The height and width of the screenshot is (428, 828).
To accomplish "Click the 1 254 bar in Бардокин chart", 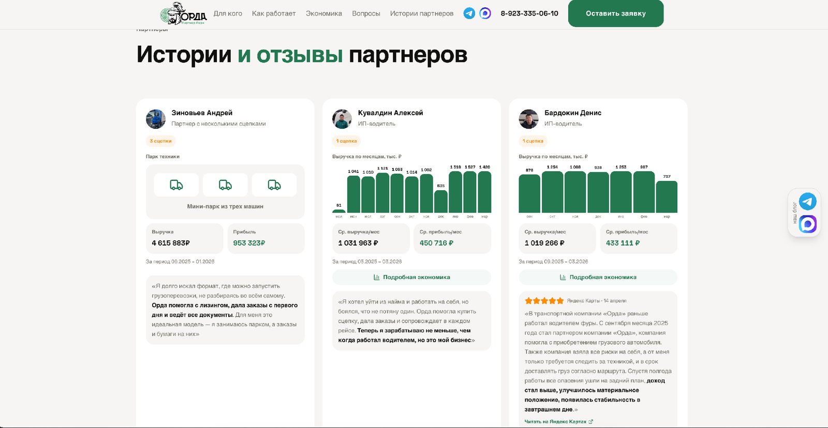I will (552, 192).
